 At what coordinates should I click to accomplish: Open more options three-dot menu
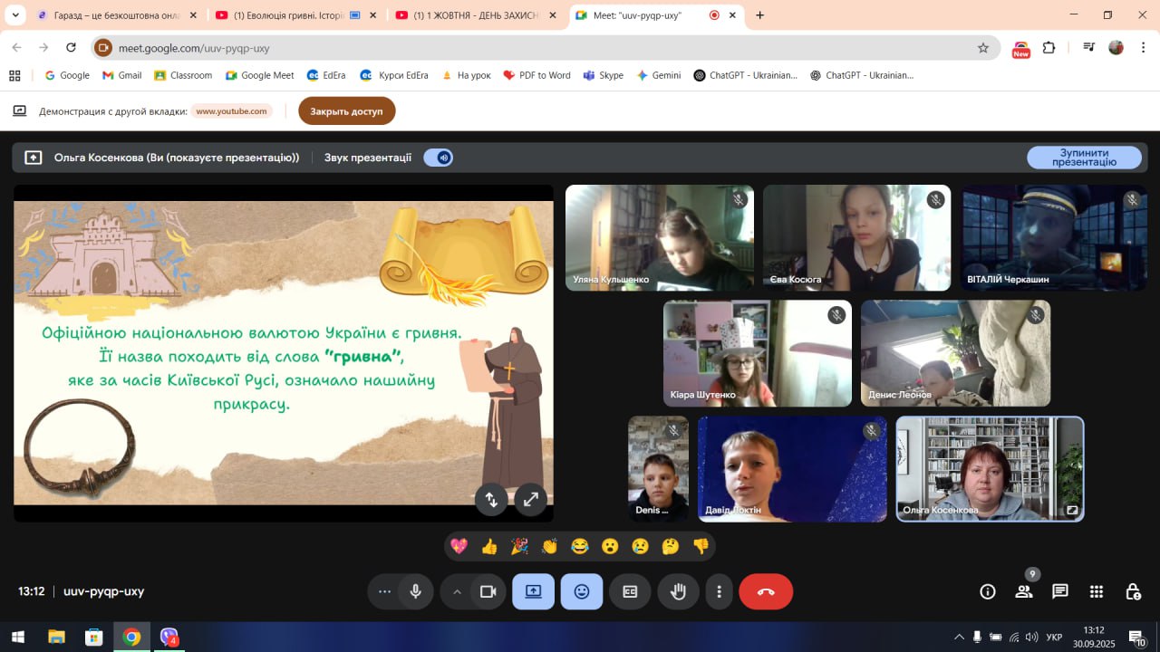719,591
